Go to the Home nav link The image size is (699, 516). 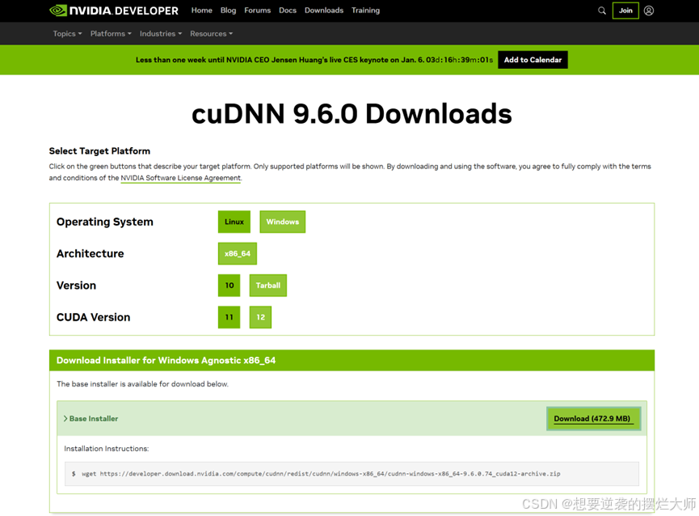(x=201, y=11)
